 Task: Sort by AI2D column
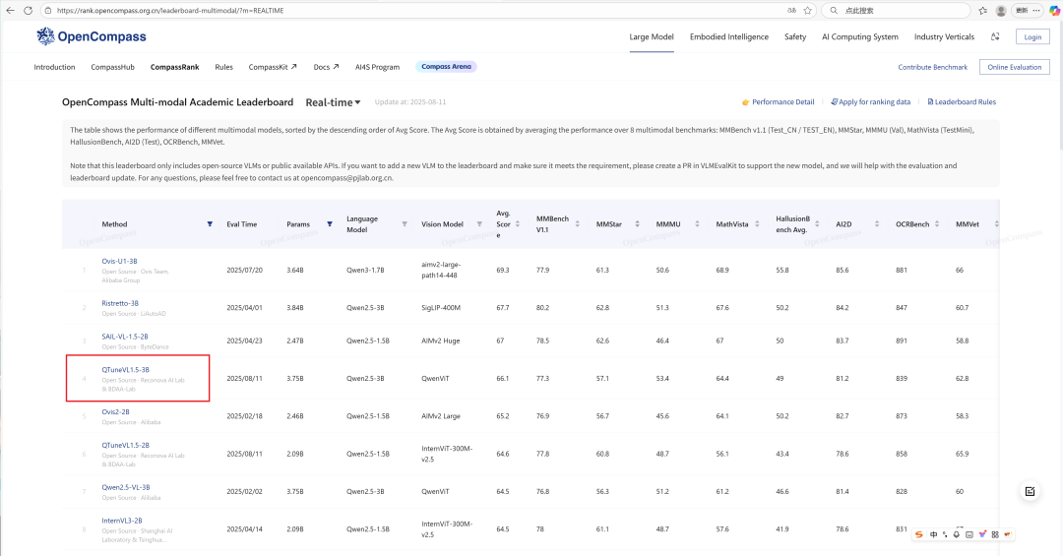point(877,223)
